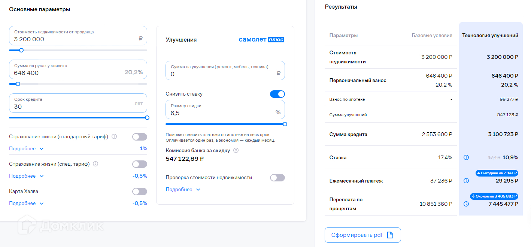This screenshot has width=531, height=247.
Task: Click the Срок кредита slider handle
Action: (x=147, y=118)
